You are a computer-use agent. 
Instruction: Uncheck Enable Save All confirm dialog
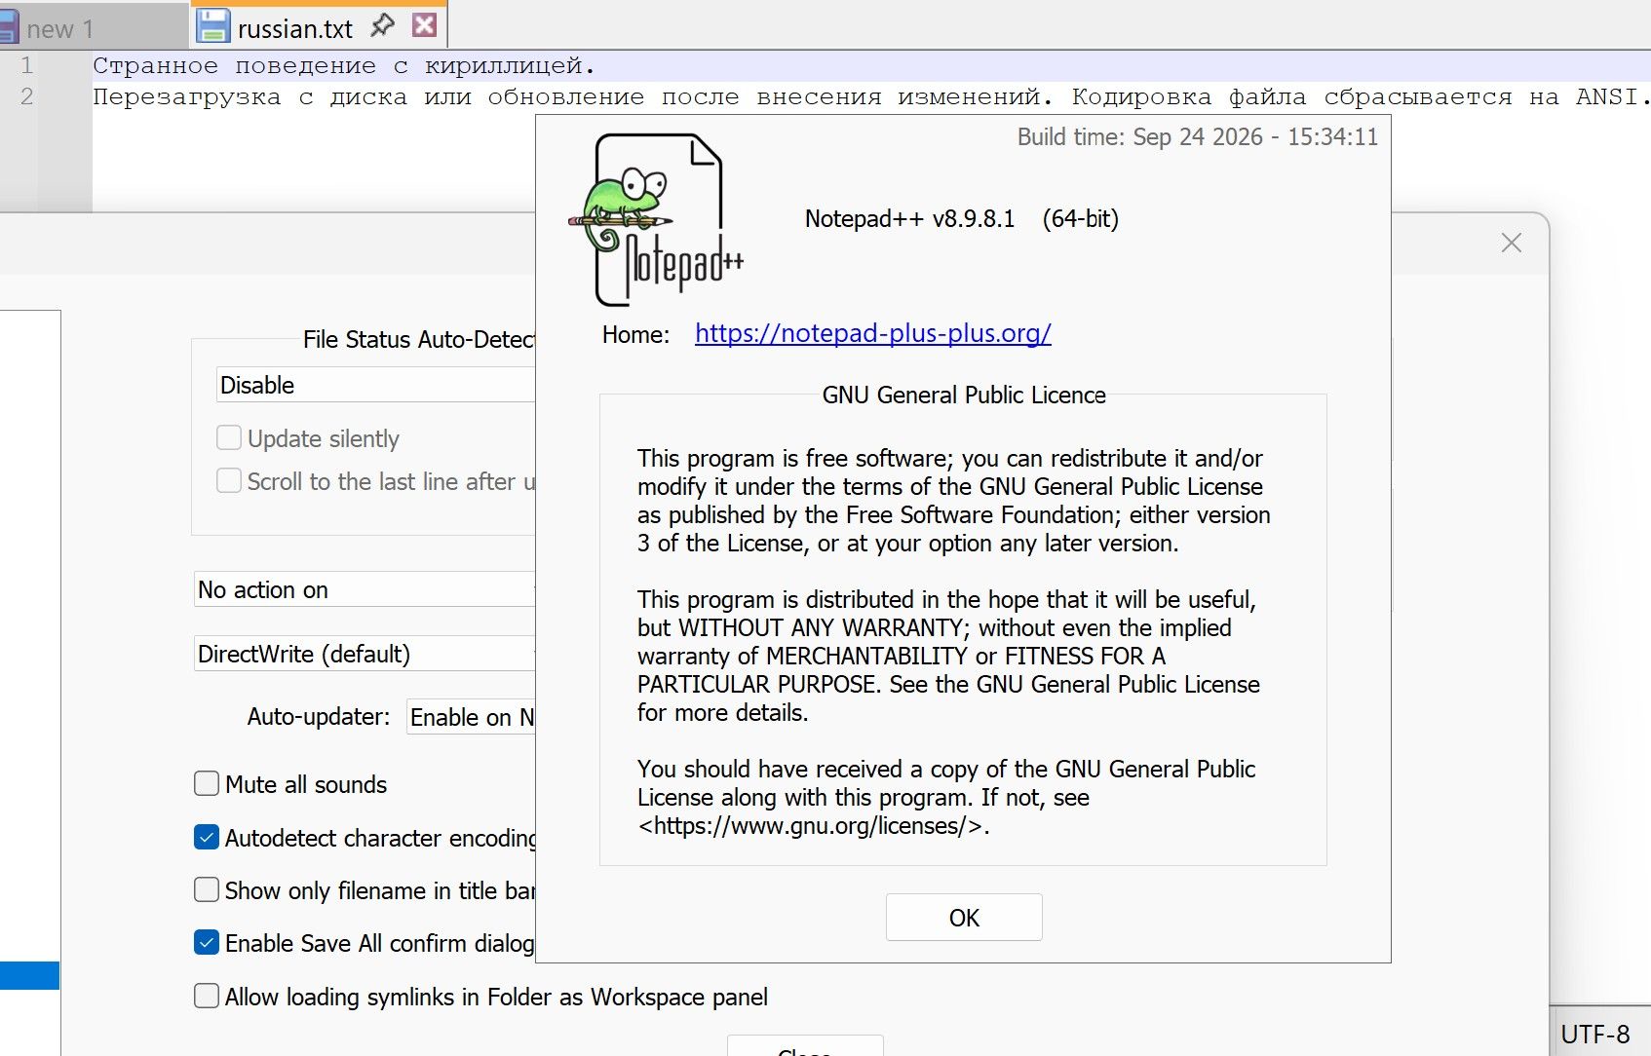pyautogui.click(x=207, y=943)
